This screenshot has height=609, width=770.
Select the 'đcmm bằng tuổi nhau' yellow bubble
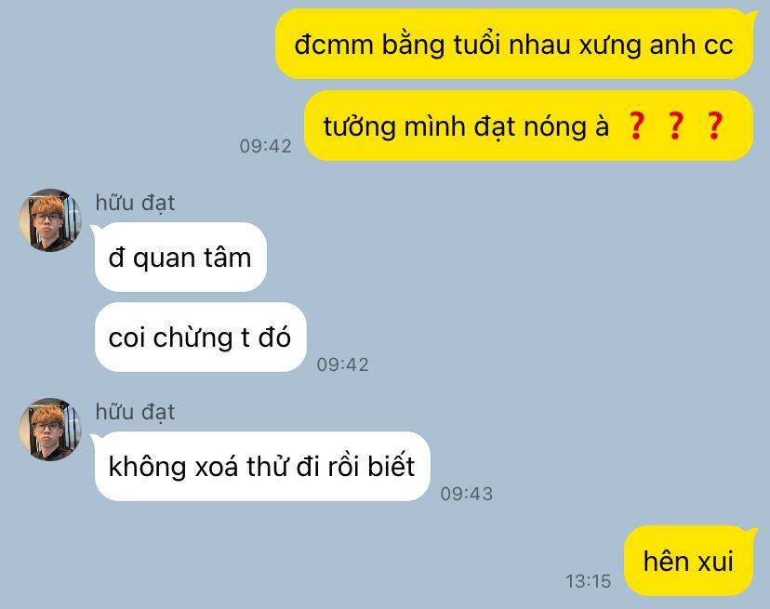pos(514,44)
